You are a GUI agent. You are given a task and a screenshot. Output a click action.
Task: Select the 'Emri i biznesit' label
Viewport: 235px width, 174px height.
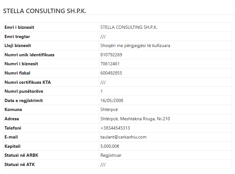click(19, 27)
